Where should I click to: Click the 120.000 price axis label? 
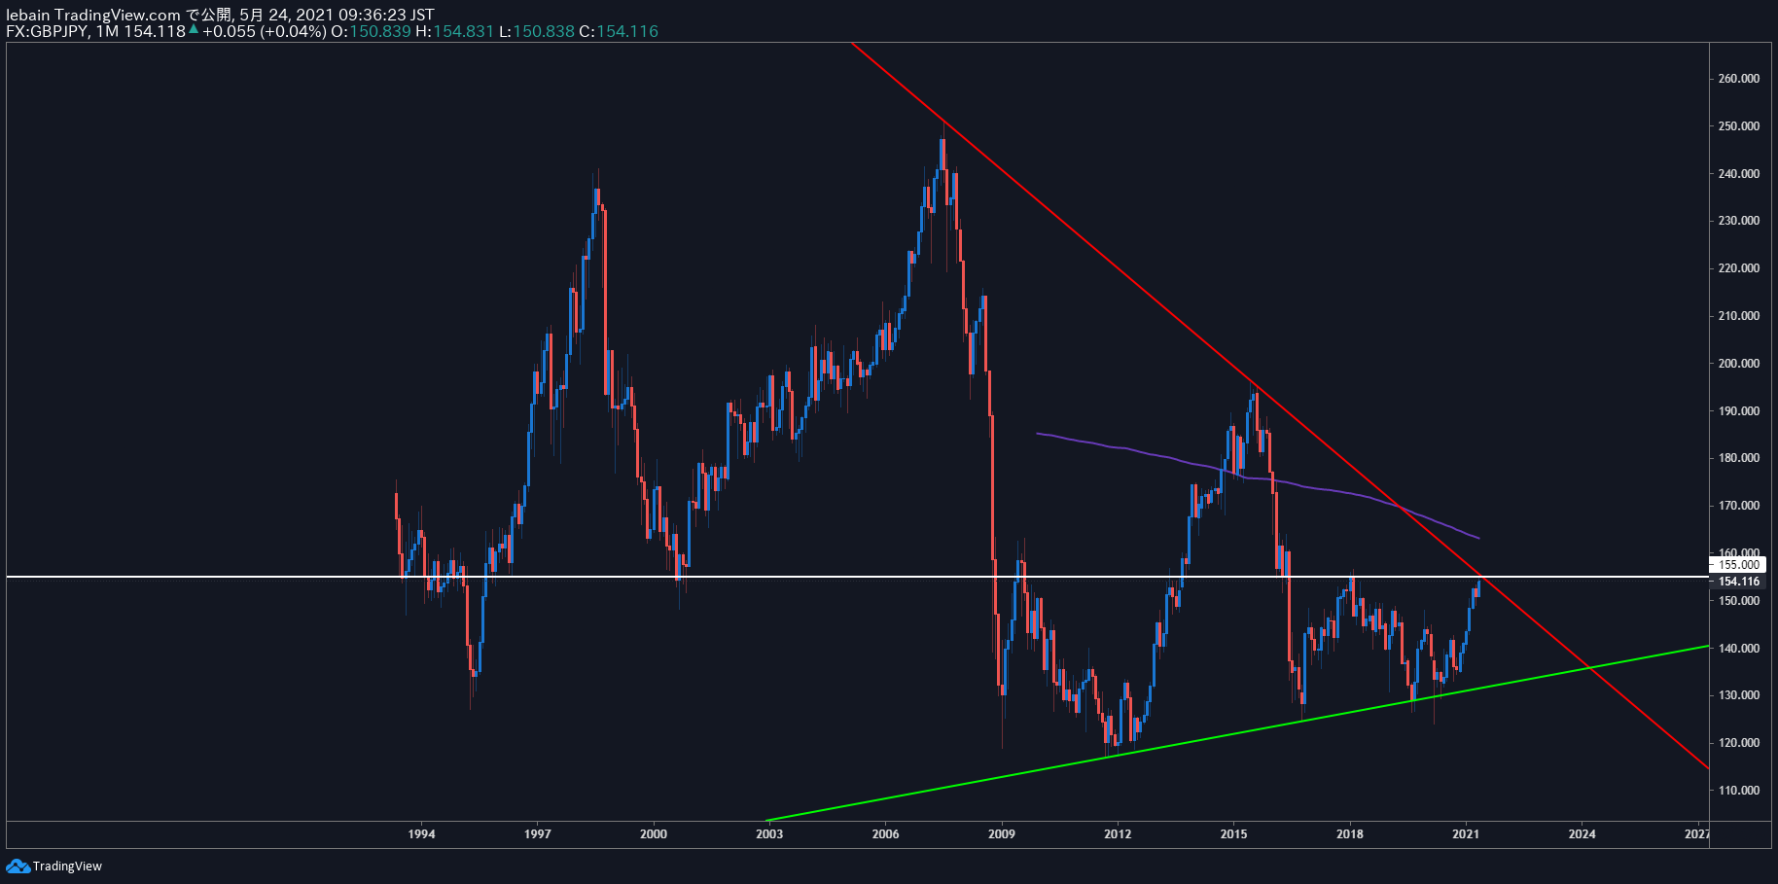(1739, 743)
